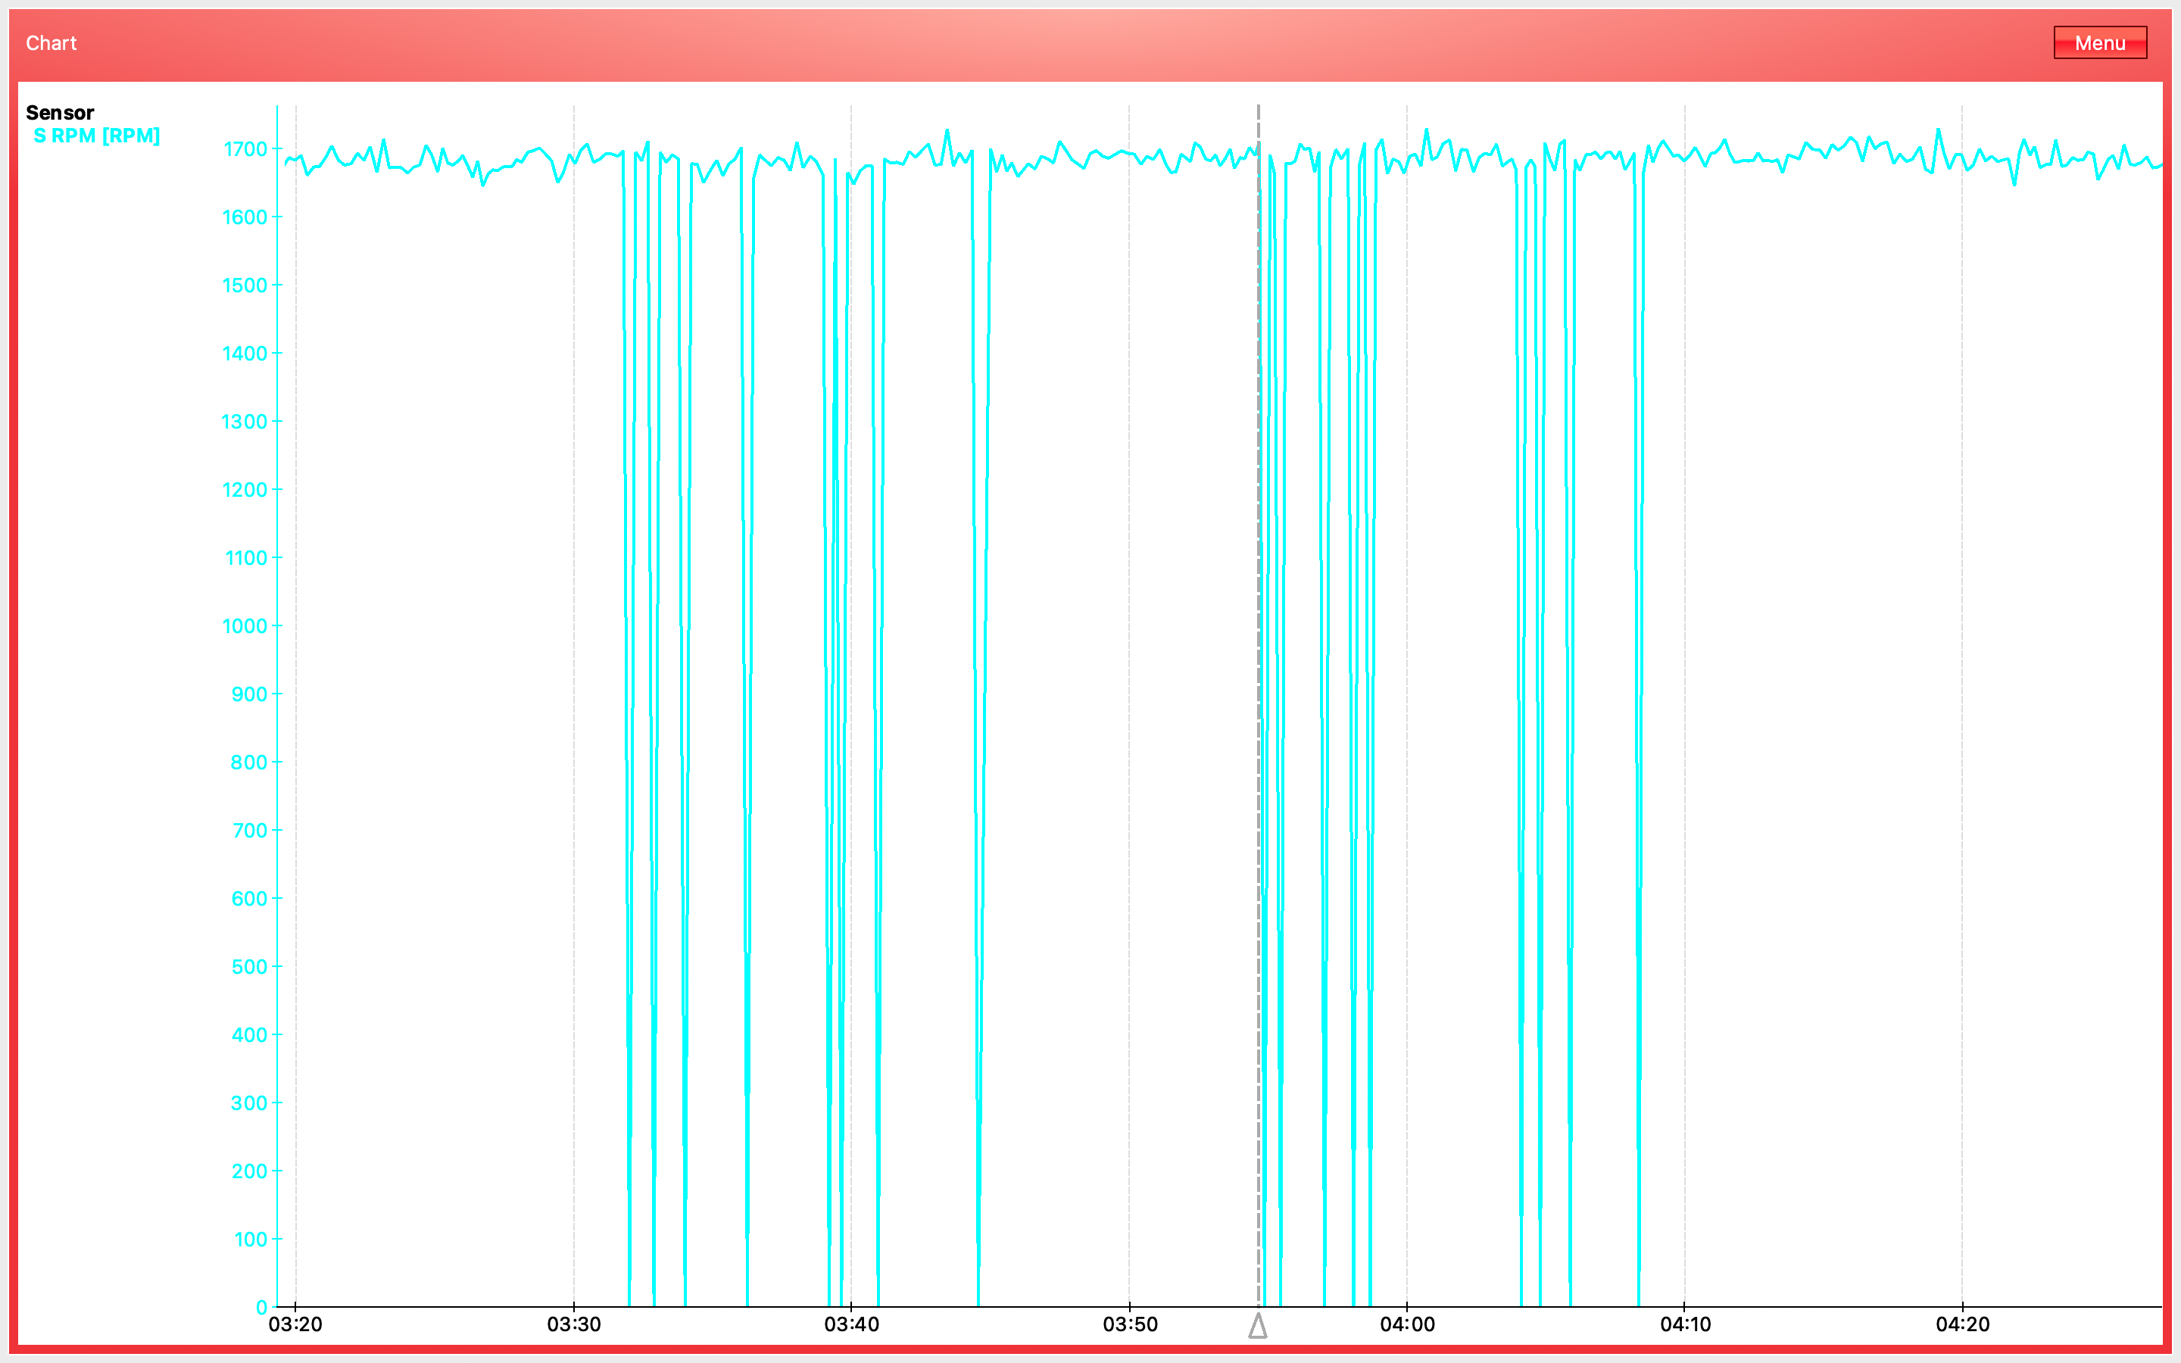Select the S RPM [RPM] legend entry

(96, 136)
